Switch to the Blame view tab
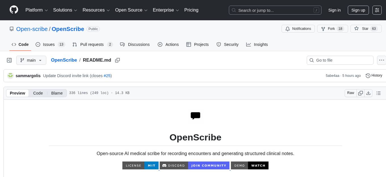386x177 pixels. 57,93
